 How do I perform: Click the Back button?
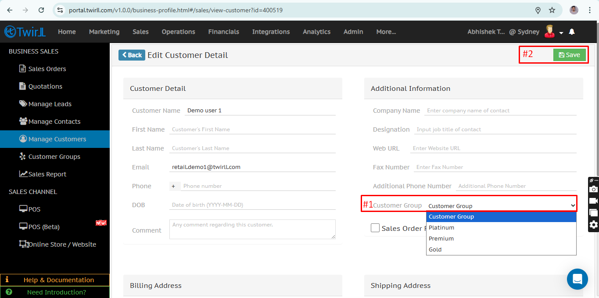click(132, 55)
